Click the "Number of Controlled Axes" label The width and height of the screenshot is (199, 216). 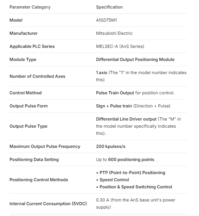pos(37,76)
